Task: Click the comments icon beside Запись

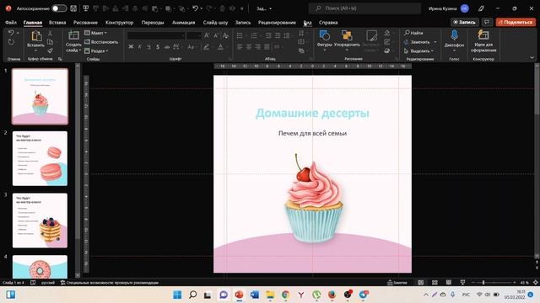Action: coord(487,22)
